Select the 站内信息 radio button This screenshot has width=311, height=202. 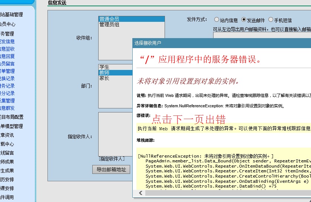point(216,20)
